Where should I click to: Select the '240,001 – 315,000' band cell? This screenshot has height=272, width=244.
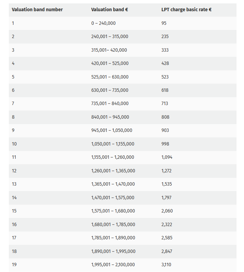pyautogui.click(x=110, y=36)
